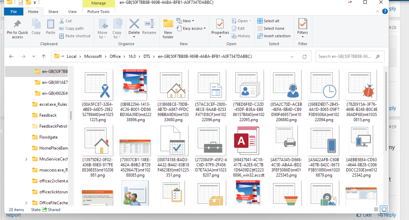The image size is (409, 220).
Task: Switch to large icons view layout
Action: [x=384, y=209]
